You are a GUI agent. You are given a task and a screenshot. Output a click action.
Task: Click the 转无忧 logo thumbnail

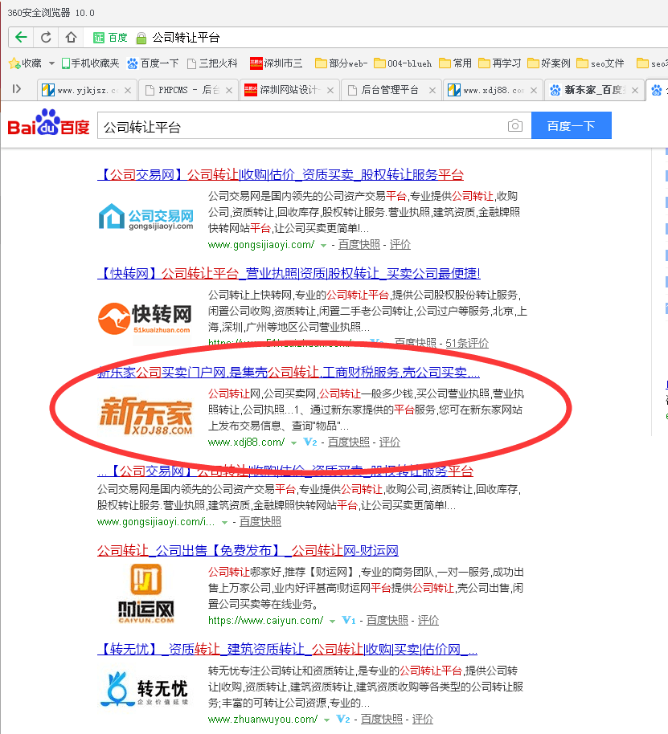point(145,689)
